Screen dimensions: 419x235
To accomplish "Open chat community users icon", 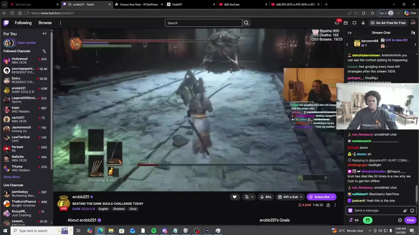I will [x=413, y=33].
